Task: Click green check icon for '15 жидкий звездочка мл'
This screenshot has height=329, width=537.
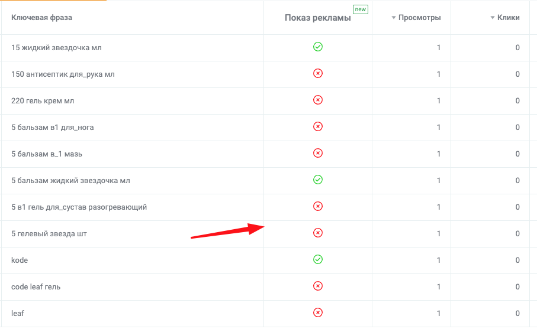Action: click(318, 47)
